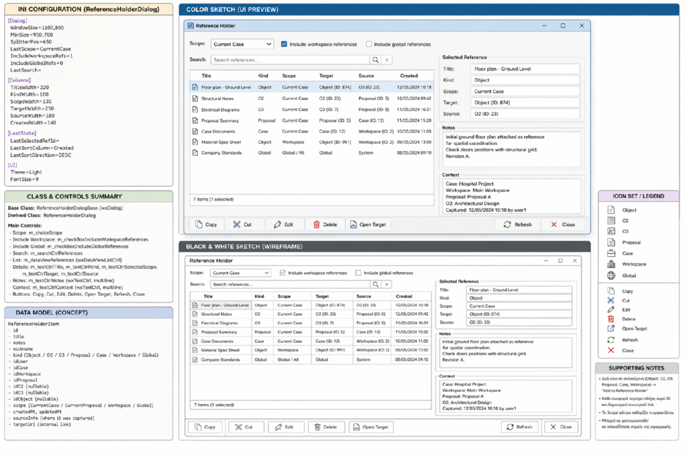
Task: Expand the Scope combo box in the wireframe
Action: (x=240, y=273)
